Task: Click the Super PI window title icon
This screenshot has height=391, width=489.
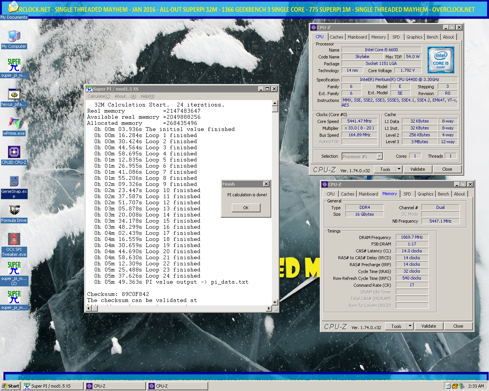Action: 89,89
